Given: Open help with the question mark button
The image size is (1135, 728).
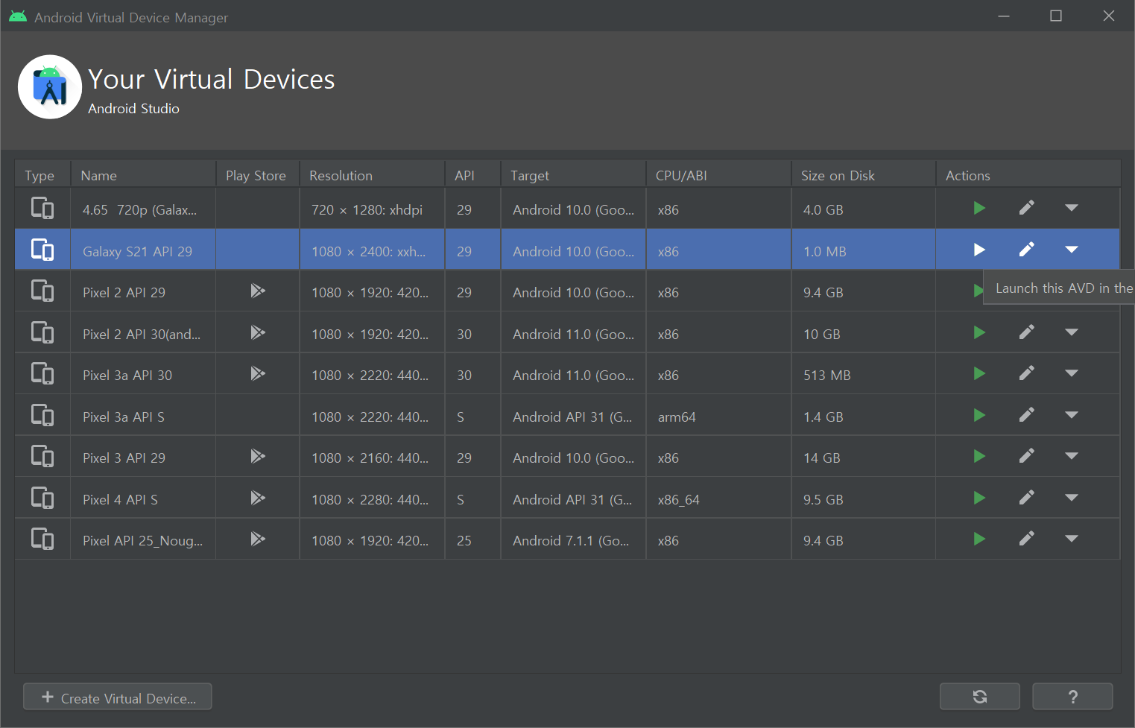Looking at the screenshot, I should point(1072,697).
